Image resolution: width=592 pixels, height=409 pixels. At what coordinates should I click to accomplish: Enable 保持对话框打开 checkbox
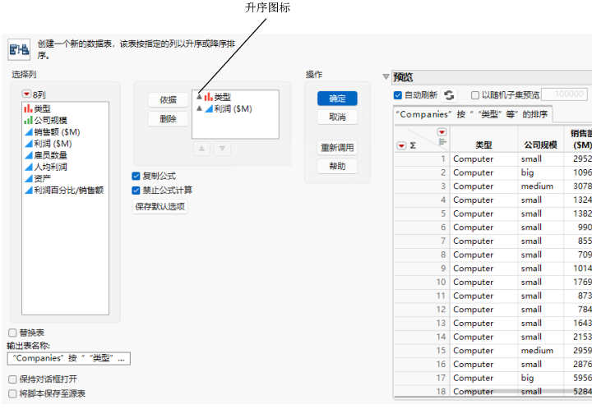pos(12,379)
